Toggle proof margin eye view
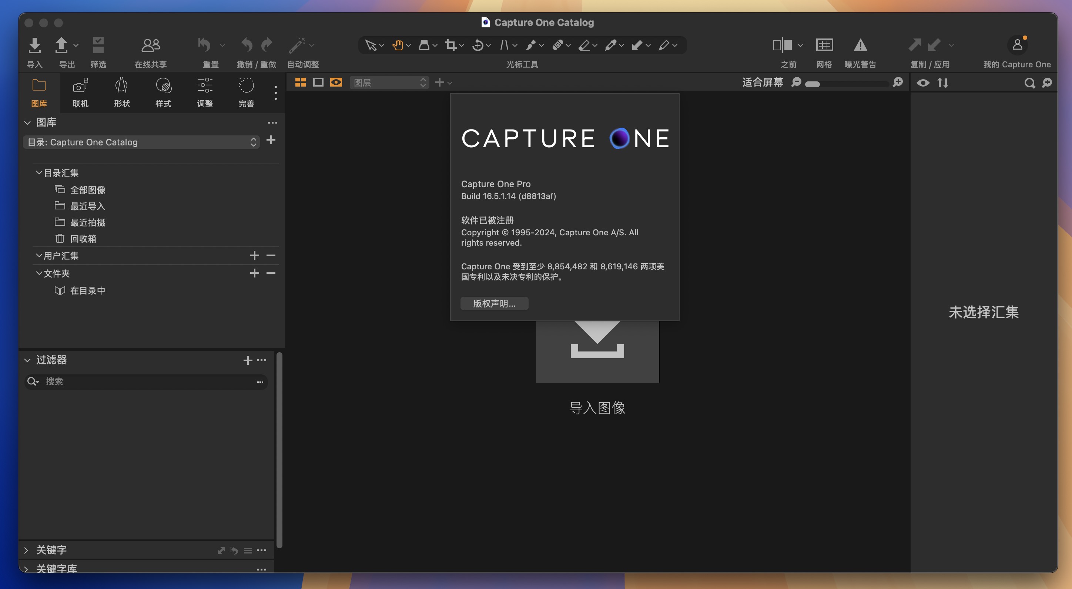The image size is (1072, 589). [336, 83]
